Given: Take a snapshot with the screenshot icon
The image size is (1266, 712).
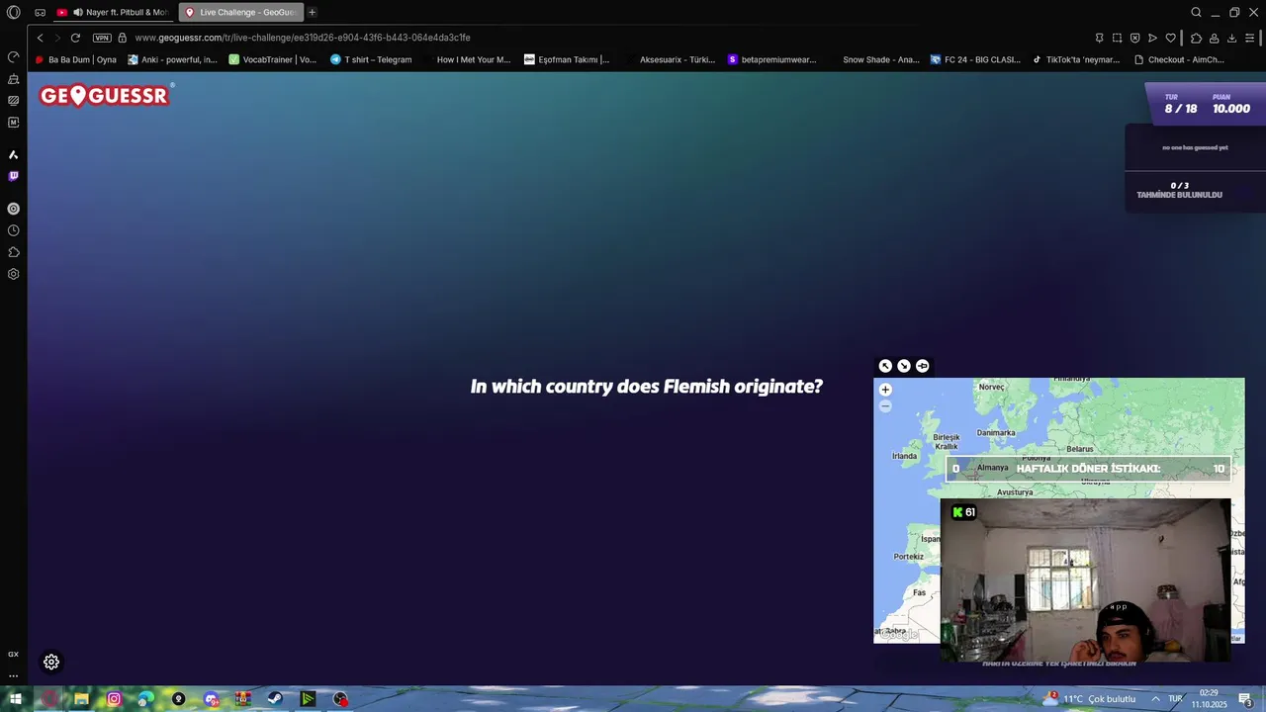Looking at the screenshot, I should pyautogui.click(x=1117, y=38).
